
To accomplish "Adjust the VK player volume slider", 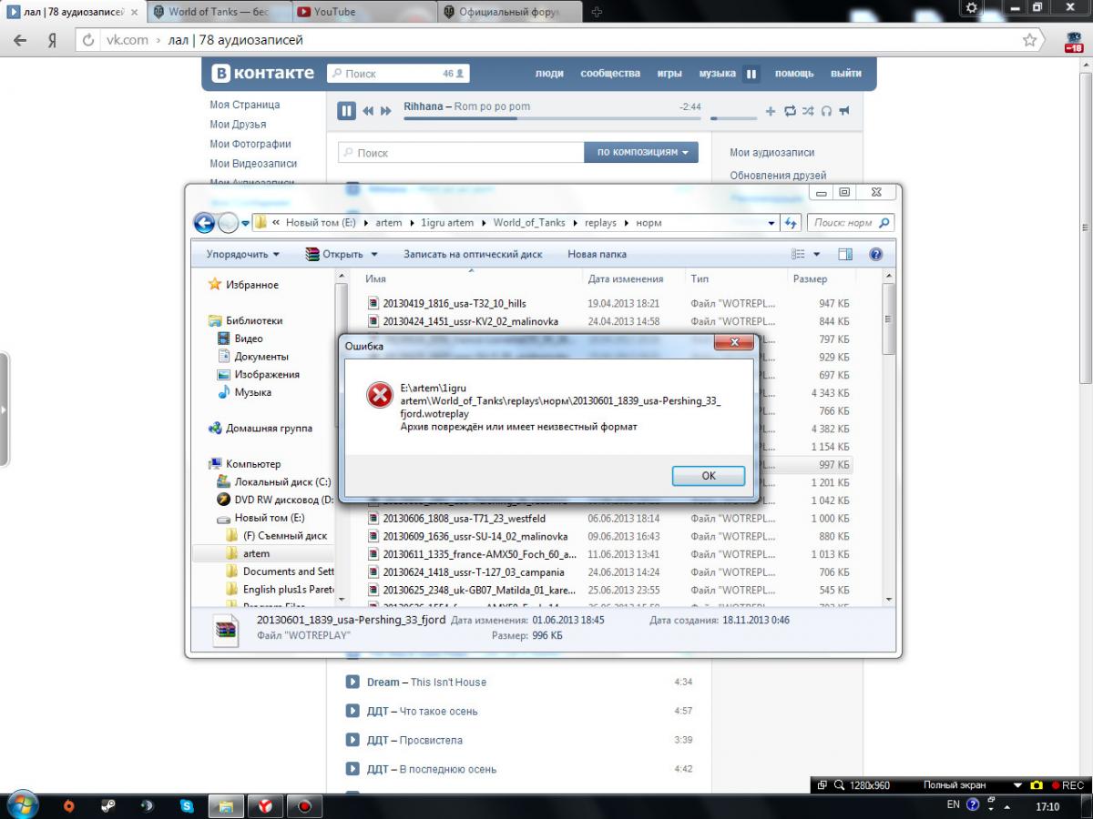I will point(733,118).
